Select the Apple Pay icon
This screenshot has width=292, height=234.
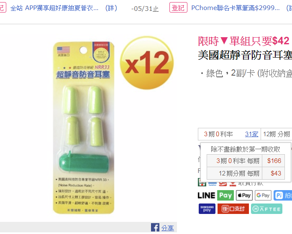(x=244, y=195)
